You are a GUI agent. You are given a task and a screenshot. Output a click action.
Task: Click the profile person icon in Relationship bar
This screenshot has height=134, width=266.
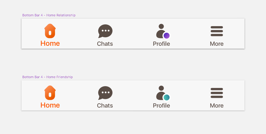160,30
